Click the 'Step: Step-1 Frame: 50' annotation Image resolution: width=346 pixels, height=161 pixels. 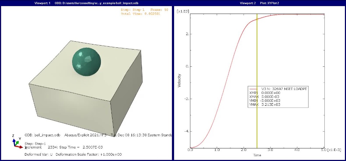point(144,10)
